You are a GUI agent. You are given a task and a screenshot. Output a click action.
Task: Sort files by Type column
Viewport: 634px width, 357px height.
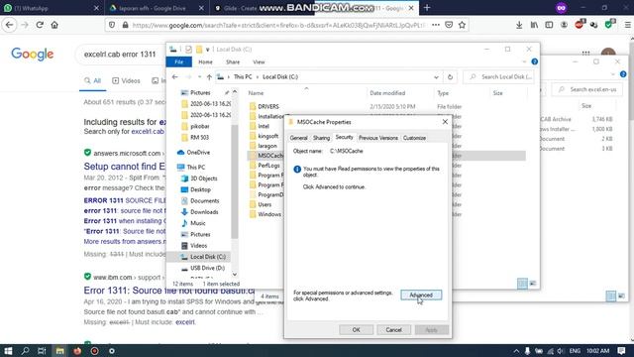click(443, 93)
